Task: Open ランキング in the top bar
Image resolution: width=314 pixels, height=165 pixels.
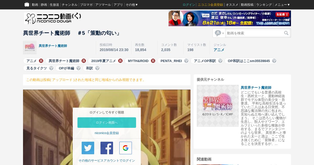Action: tap(264, 5)
